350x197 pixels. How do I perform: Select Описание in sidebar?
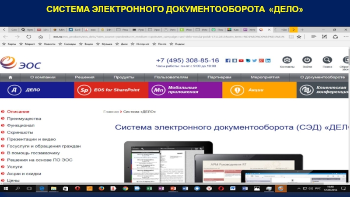(18, 112)
